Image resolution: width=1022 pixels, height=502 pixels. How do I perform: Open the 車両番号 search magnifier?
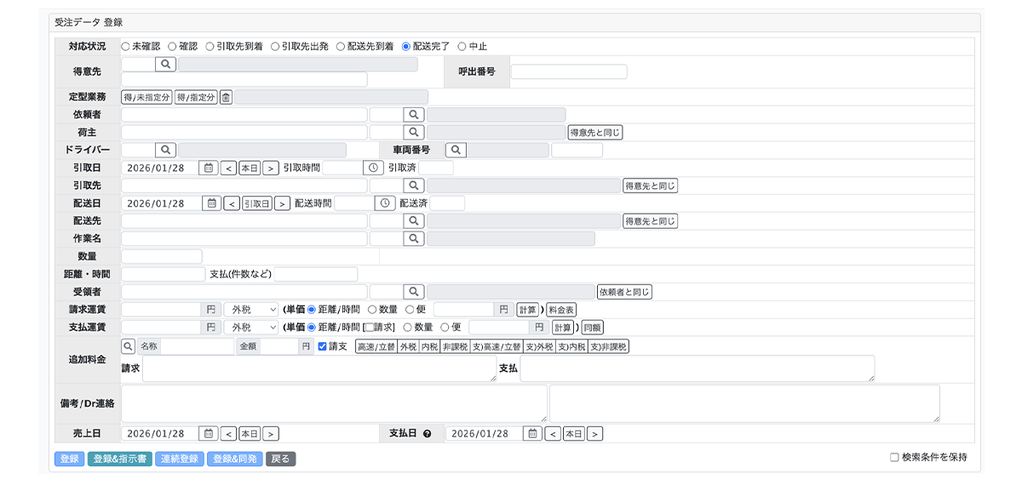pos(458,150)
